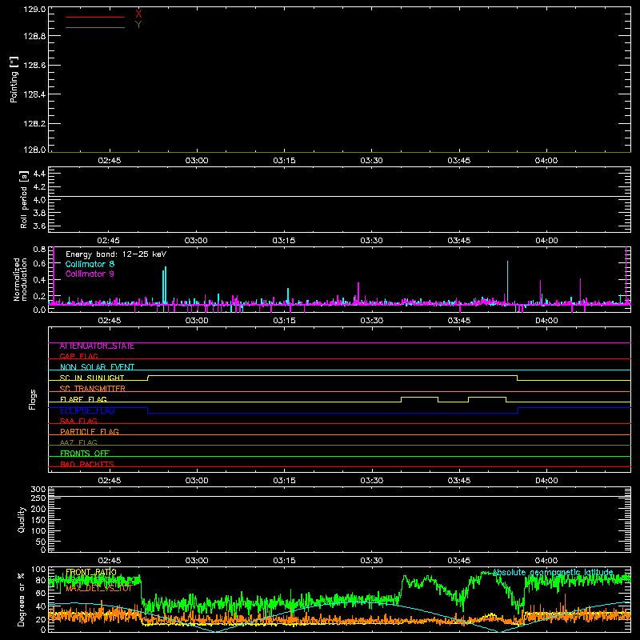Click the first raised FLARE_FLAG segment

pos(419,397)
